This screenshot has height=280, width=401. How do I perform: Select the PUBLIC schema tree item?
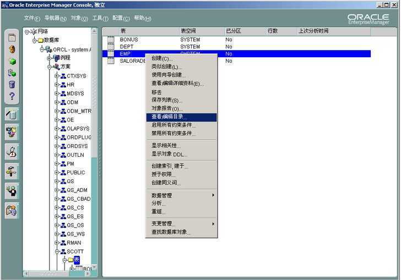pos(75,173)
